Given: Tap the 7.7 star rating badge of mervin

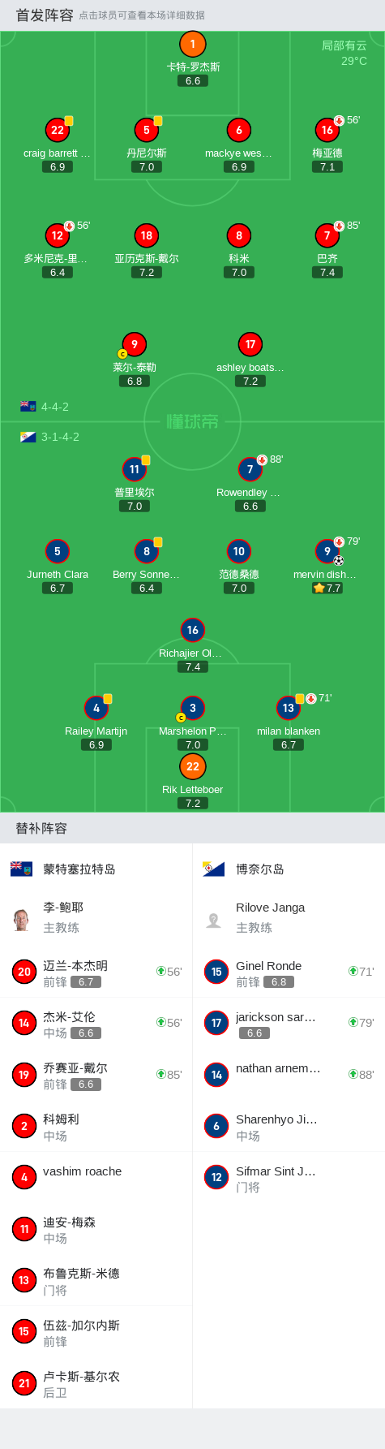Looking at the screenshot, I should click(327, 588).
